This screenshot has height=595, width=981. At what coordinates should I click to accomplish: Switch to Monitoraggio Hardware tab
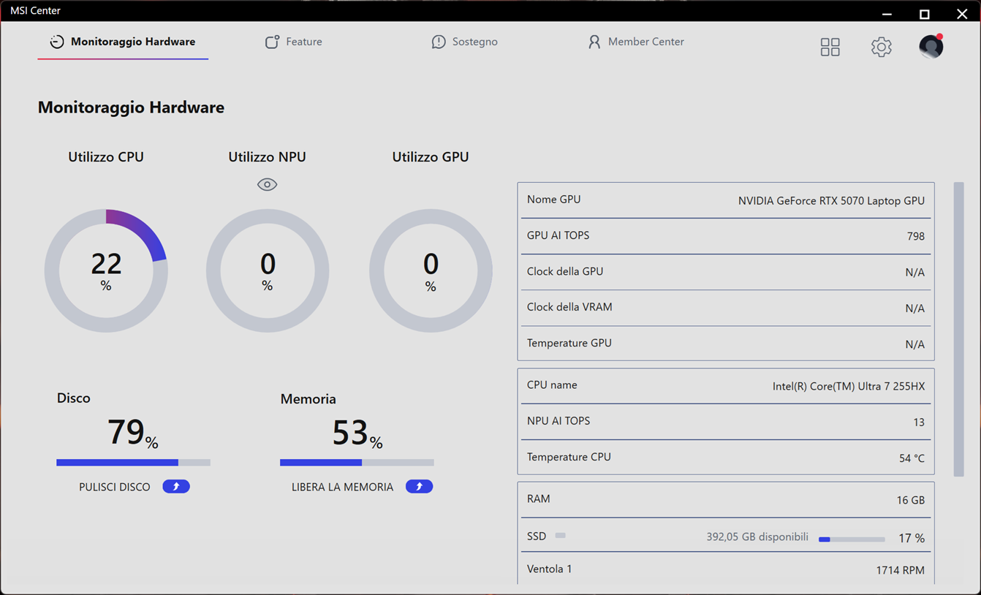coord(123,42)
